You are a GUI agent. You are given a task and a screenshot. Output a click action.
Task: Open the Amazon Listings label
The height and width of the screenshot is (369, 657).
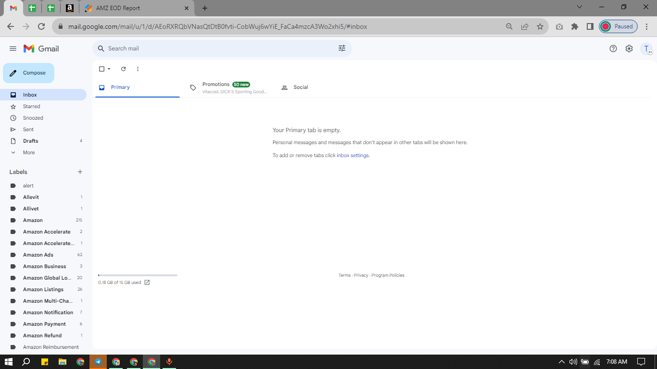coord(43,290)
